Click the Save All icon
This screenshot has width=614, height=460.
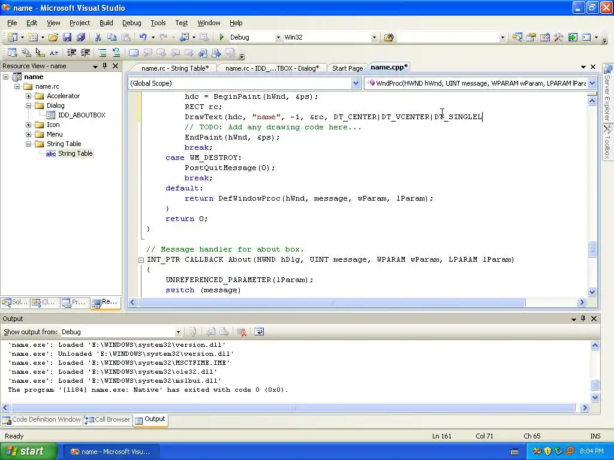pos(81,37)
